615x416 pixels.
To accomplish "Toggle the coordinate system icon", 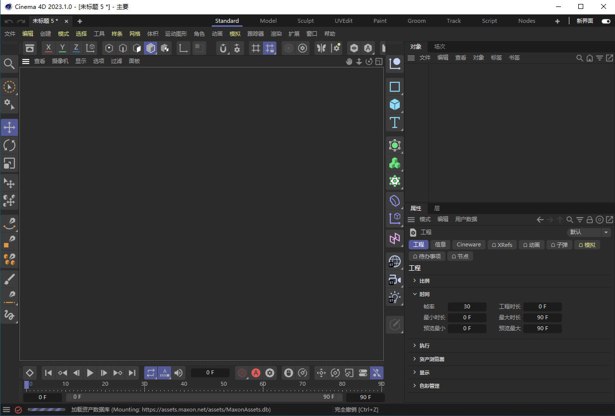I will click(90, 48).
